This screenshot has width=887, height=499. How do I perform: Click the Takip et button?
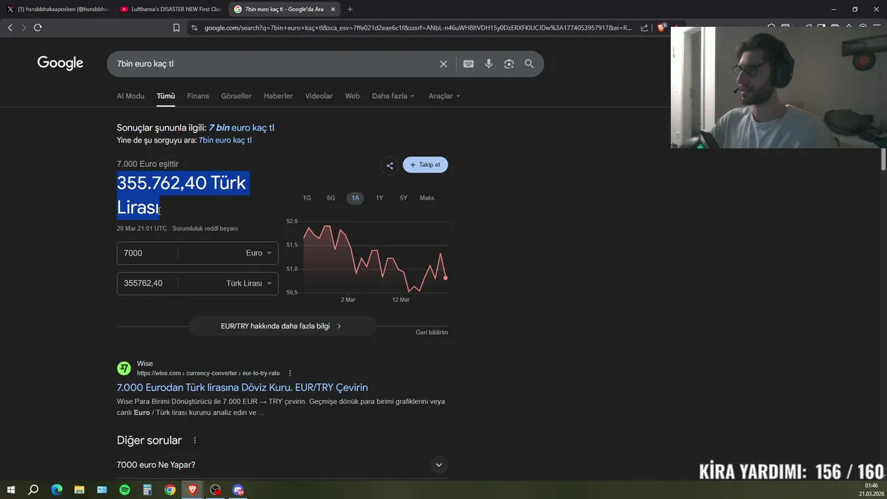point(425,165)
